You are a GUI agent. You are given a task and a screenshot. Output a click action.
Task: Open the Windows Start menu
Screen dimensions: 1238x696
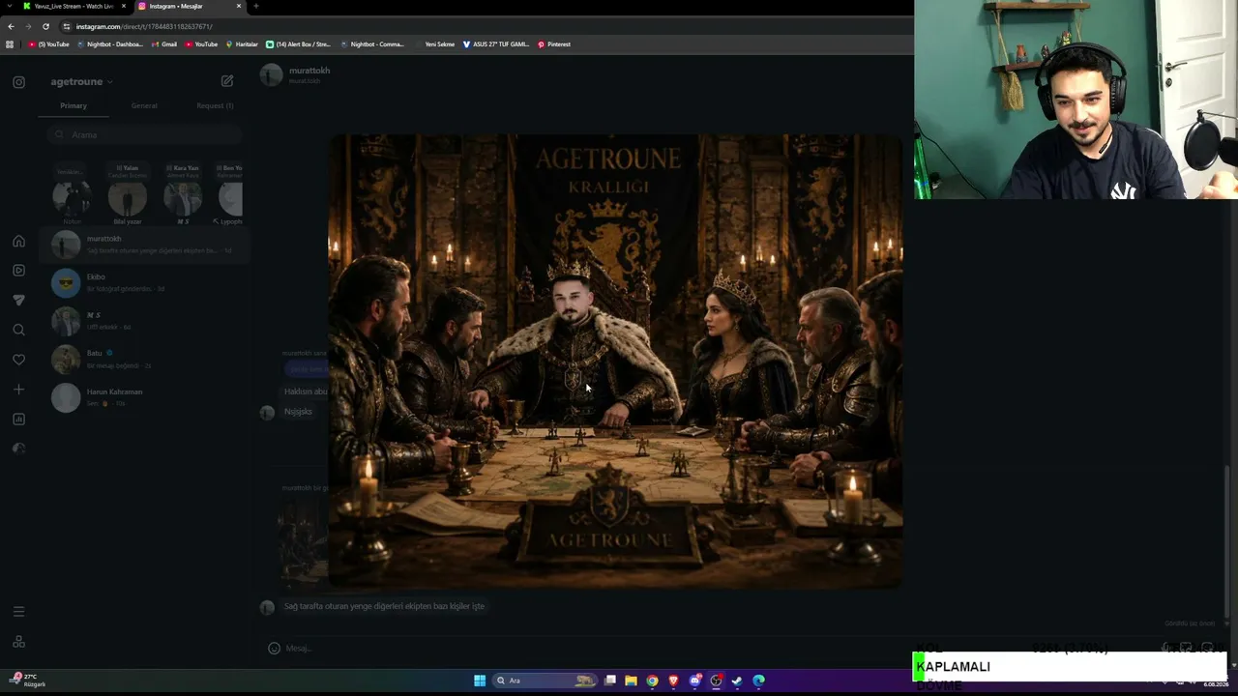click(480, 681)
